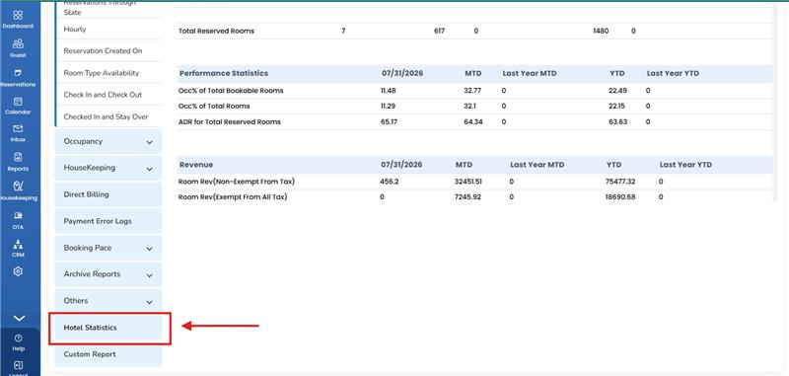Open the Payment Error Logs report
789x376 pixels.
[108, 221]
